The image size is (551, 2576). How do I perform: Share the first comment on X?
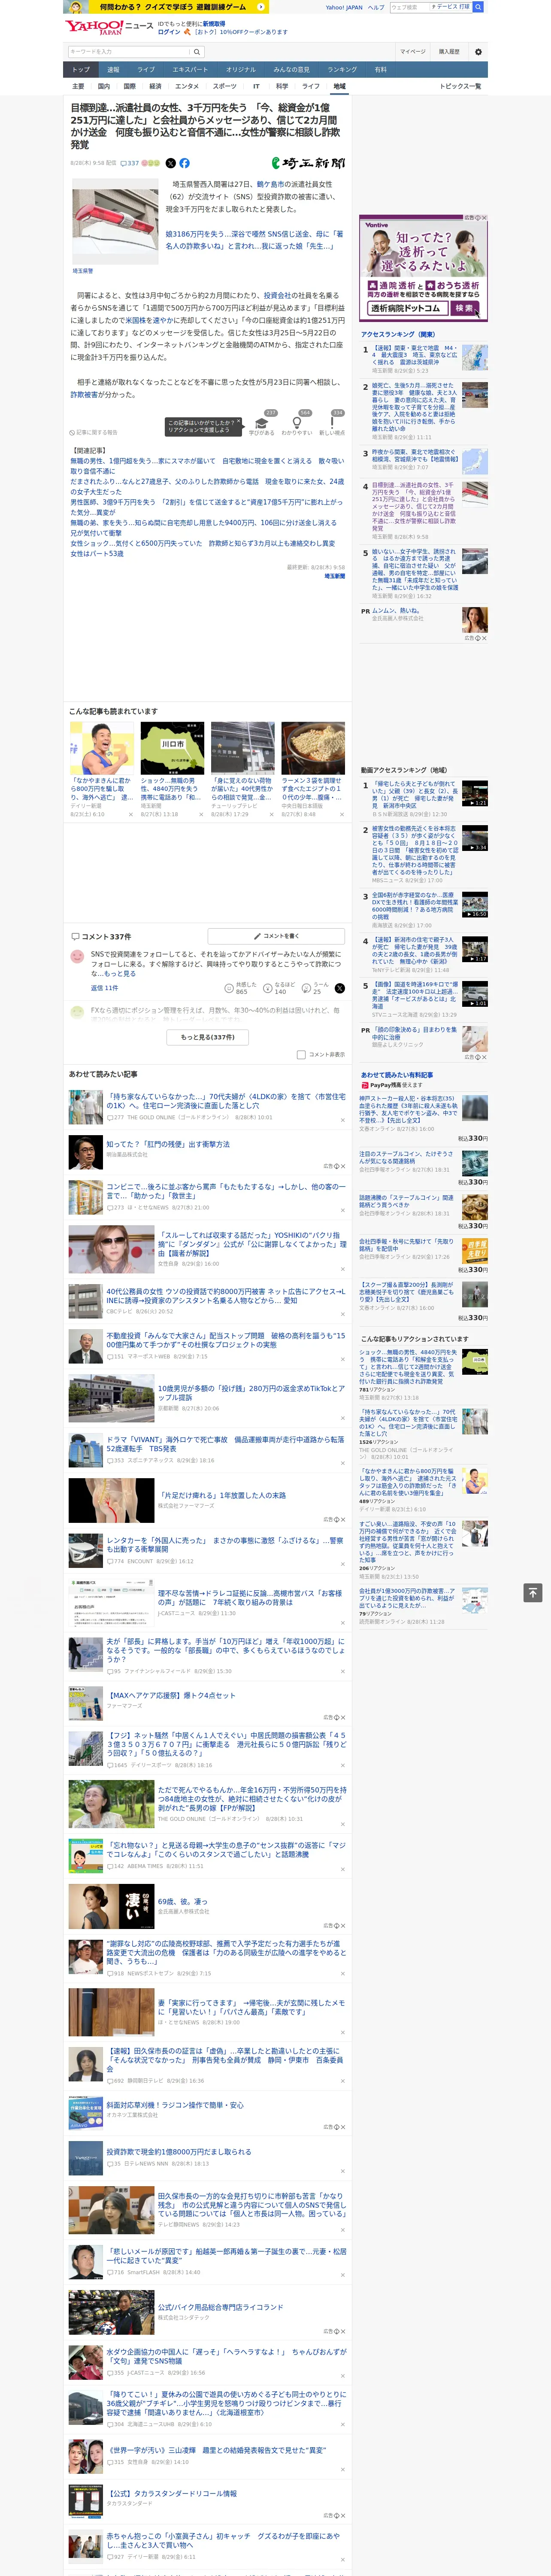(339, 987)
